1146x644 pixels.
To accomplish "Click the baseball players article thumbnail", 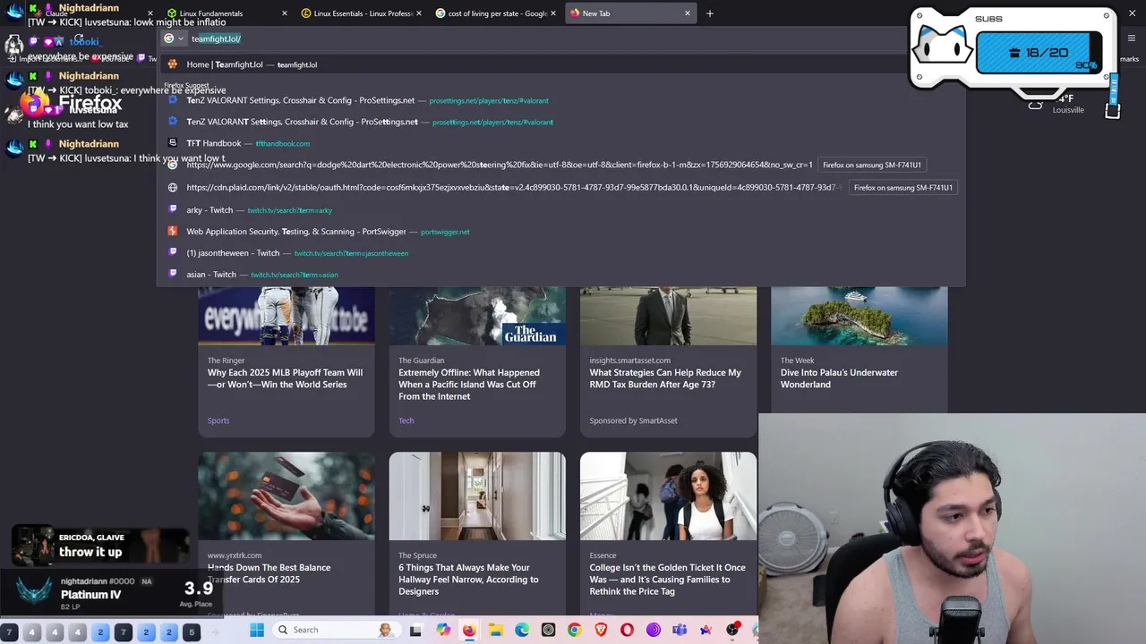I will (x=286, y=316).
